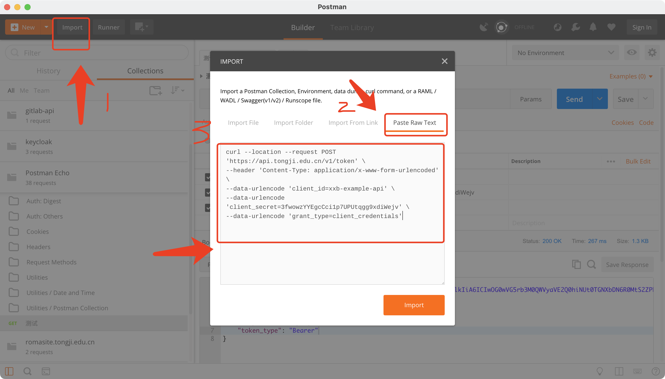Click the New button plus icon
This screenshot has width=665, height=379.
tap(14, 27)
